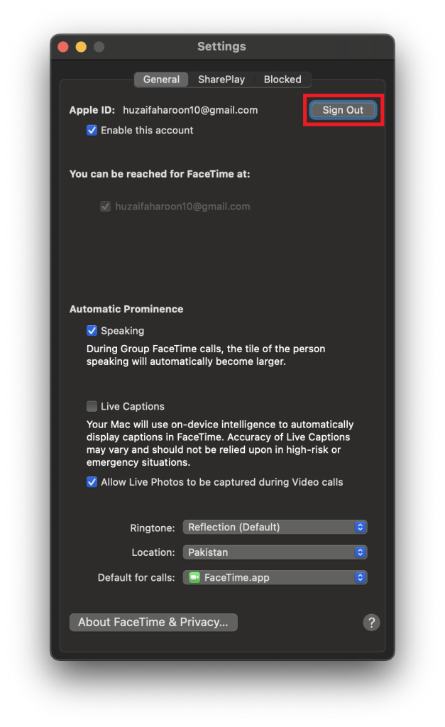Image resolution: width=445 pixels, height=727 pixels.
Task: Click the disabled grey zoom window button
Action: click(x=99, y=47)
